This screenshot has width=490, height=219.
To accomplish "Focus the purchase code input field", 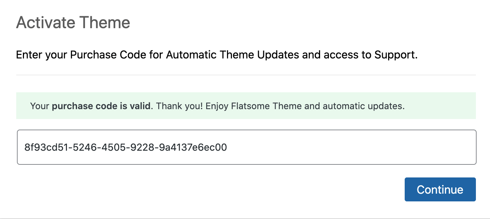I will (247, 147).
